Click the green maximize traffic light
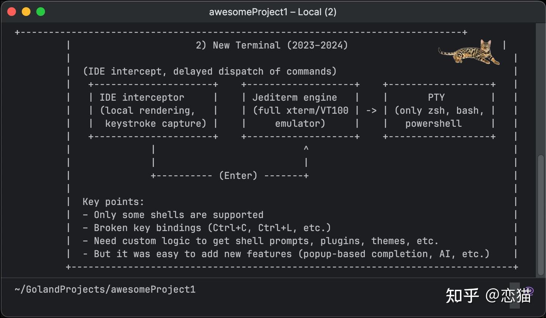This screenshot has height=318, width=546. click(40, 11)
